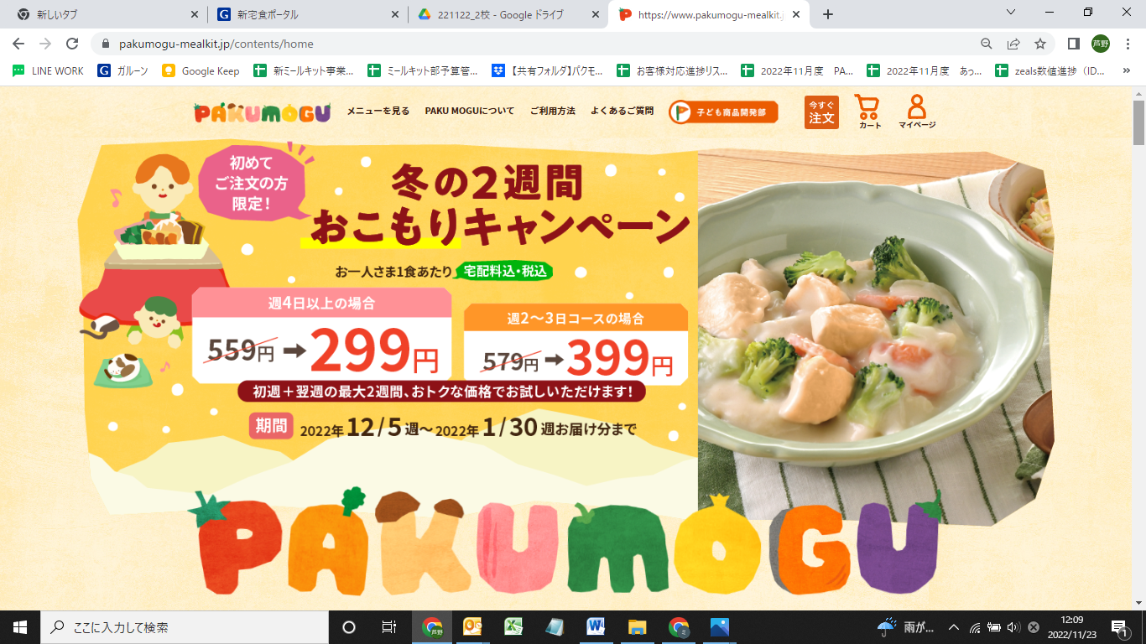The image size is (1146, 644).
Task: Bookmark this page with star icon
Action: [1040, 44]
